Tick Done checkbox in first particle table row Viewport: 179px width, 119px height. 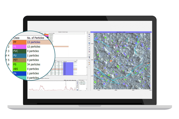75,63
